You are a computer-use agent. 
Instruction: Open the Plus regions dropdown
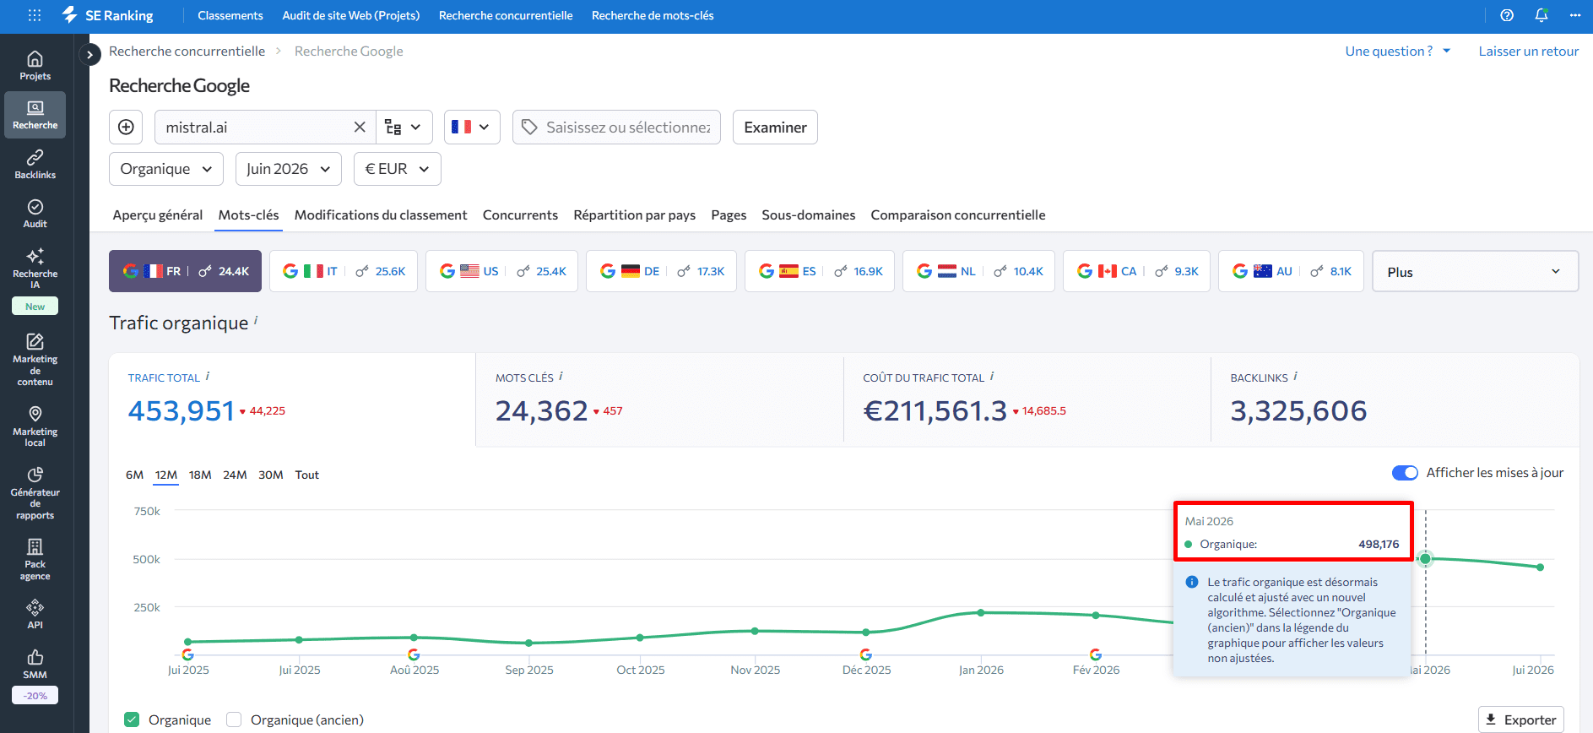[x=1476, y=271]
